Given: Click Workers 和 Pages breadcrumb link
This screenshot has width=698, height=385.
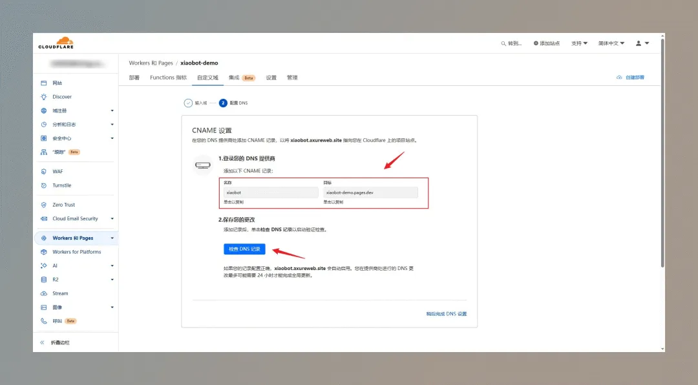Looking at the screenshot, I should click(151, 63).
